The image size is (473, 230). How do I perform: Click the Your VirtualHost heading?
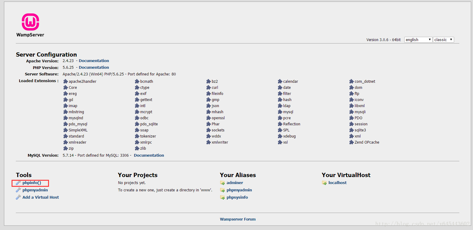(346, 175)
